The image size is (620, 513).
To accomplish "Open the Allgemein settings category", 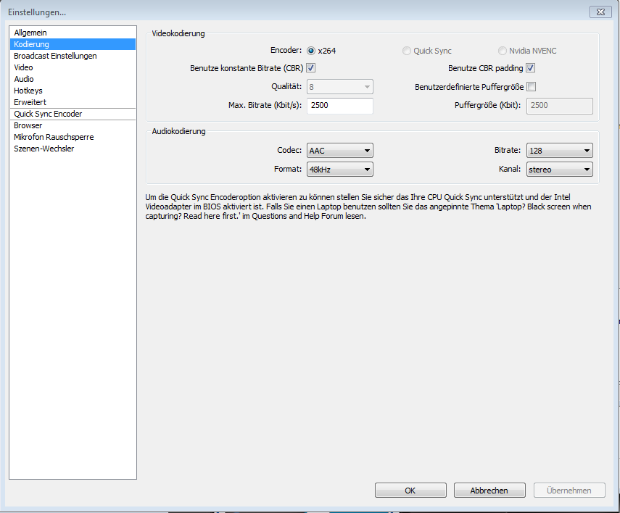I will [x=73, y=33].
